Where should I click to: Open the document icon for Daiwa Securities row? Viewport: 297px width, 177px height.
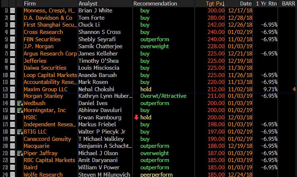coord(12,68)
